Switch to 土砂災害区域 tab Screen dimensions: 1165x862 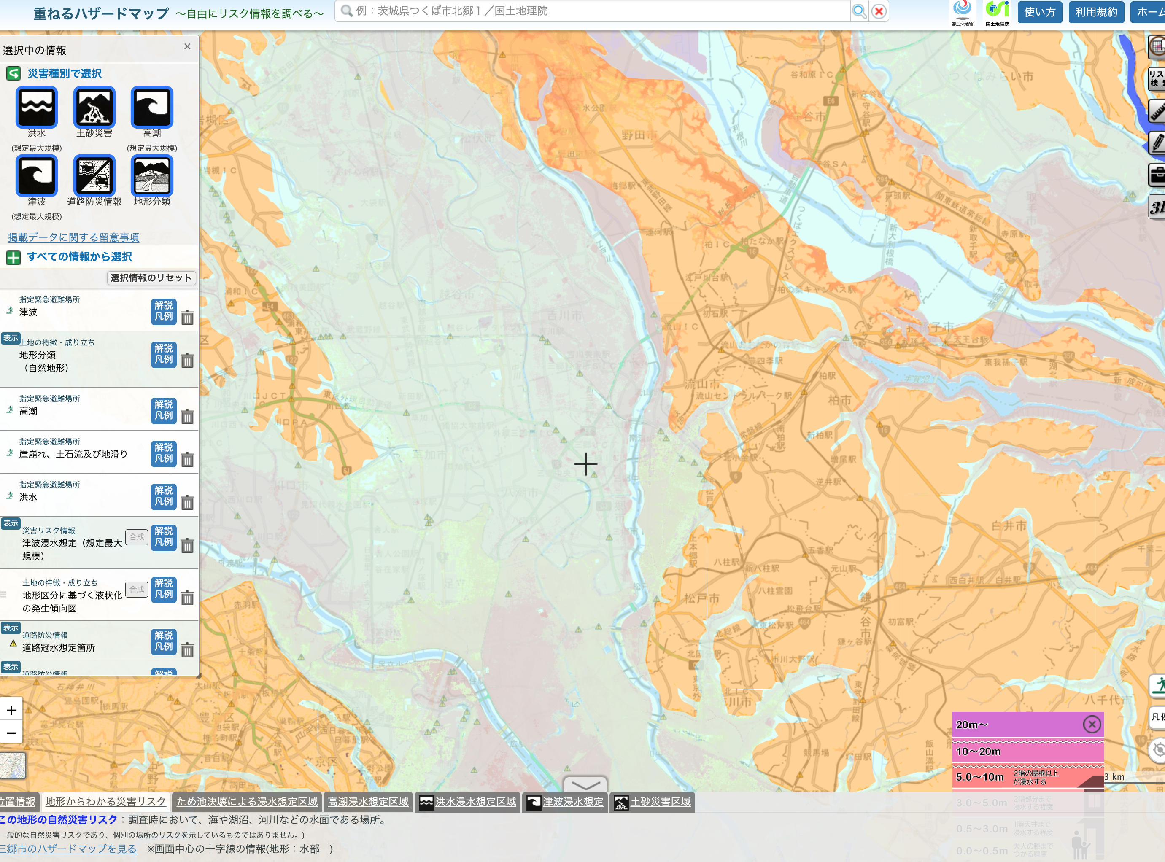tap(653, 802)
